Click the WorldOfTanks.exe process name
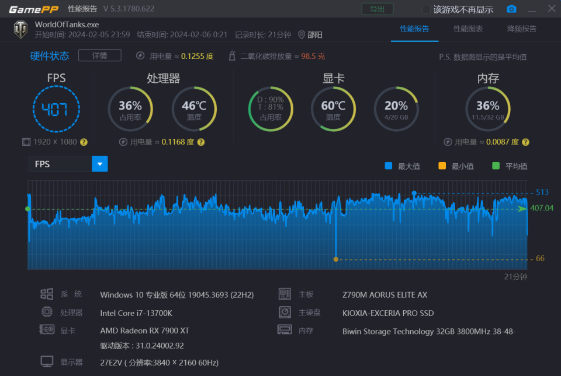Screen dimensions: 561x376 click(x=67, y=24)
